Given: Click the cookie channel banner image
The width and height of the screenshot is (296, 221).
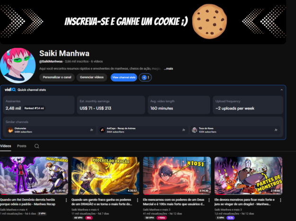Looking at the screenshot, I should click(x=143, y=22).
